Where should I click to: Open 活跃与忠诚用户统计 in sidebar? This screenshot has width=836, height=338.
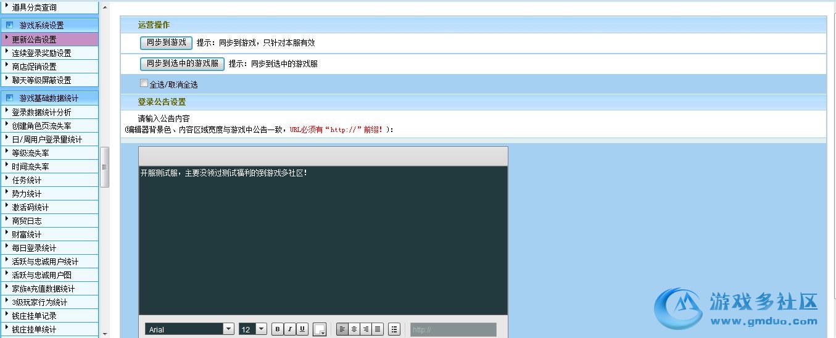coord(49,261)
